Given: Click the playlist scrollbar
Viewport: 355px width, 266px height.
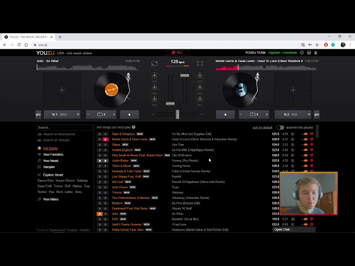Looking at the screenshot, I should pos(317,131).
